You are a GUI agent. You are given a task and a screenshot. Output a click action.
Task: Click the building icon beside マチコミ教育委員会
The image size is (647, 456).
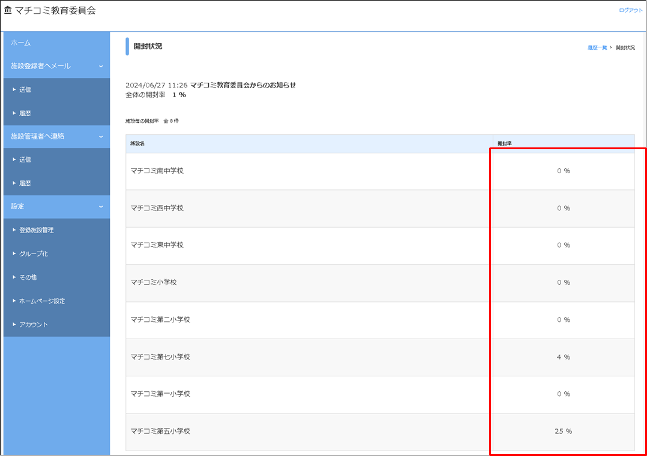tap(8, 10)
